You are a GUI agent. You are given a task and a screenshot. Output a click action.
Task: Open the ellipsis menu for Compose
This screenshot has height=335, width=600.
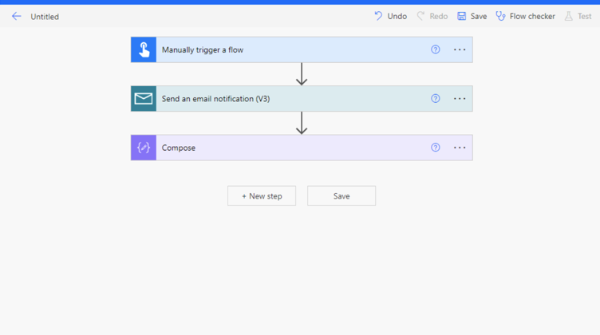click(460, 148)
